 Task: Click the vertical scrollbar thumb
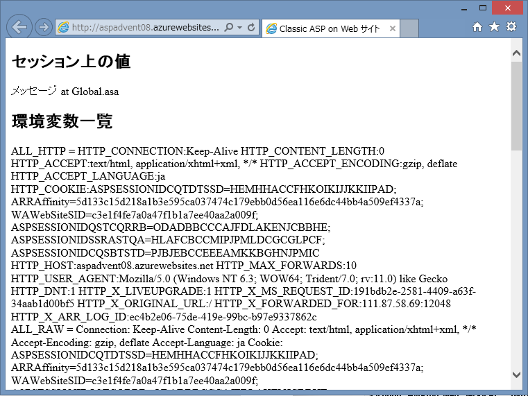516,106
